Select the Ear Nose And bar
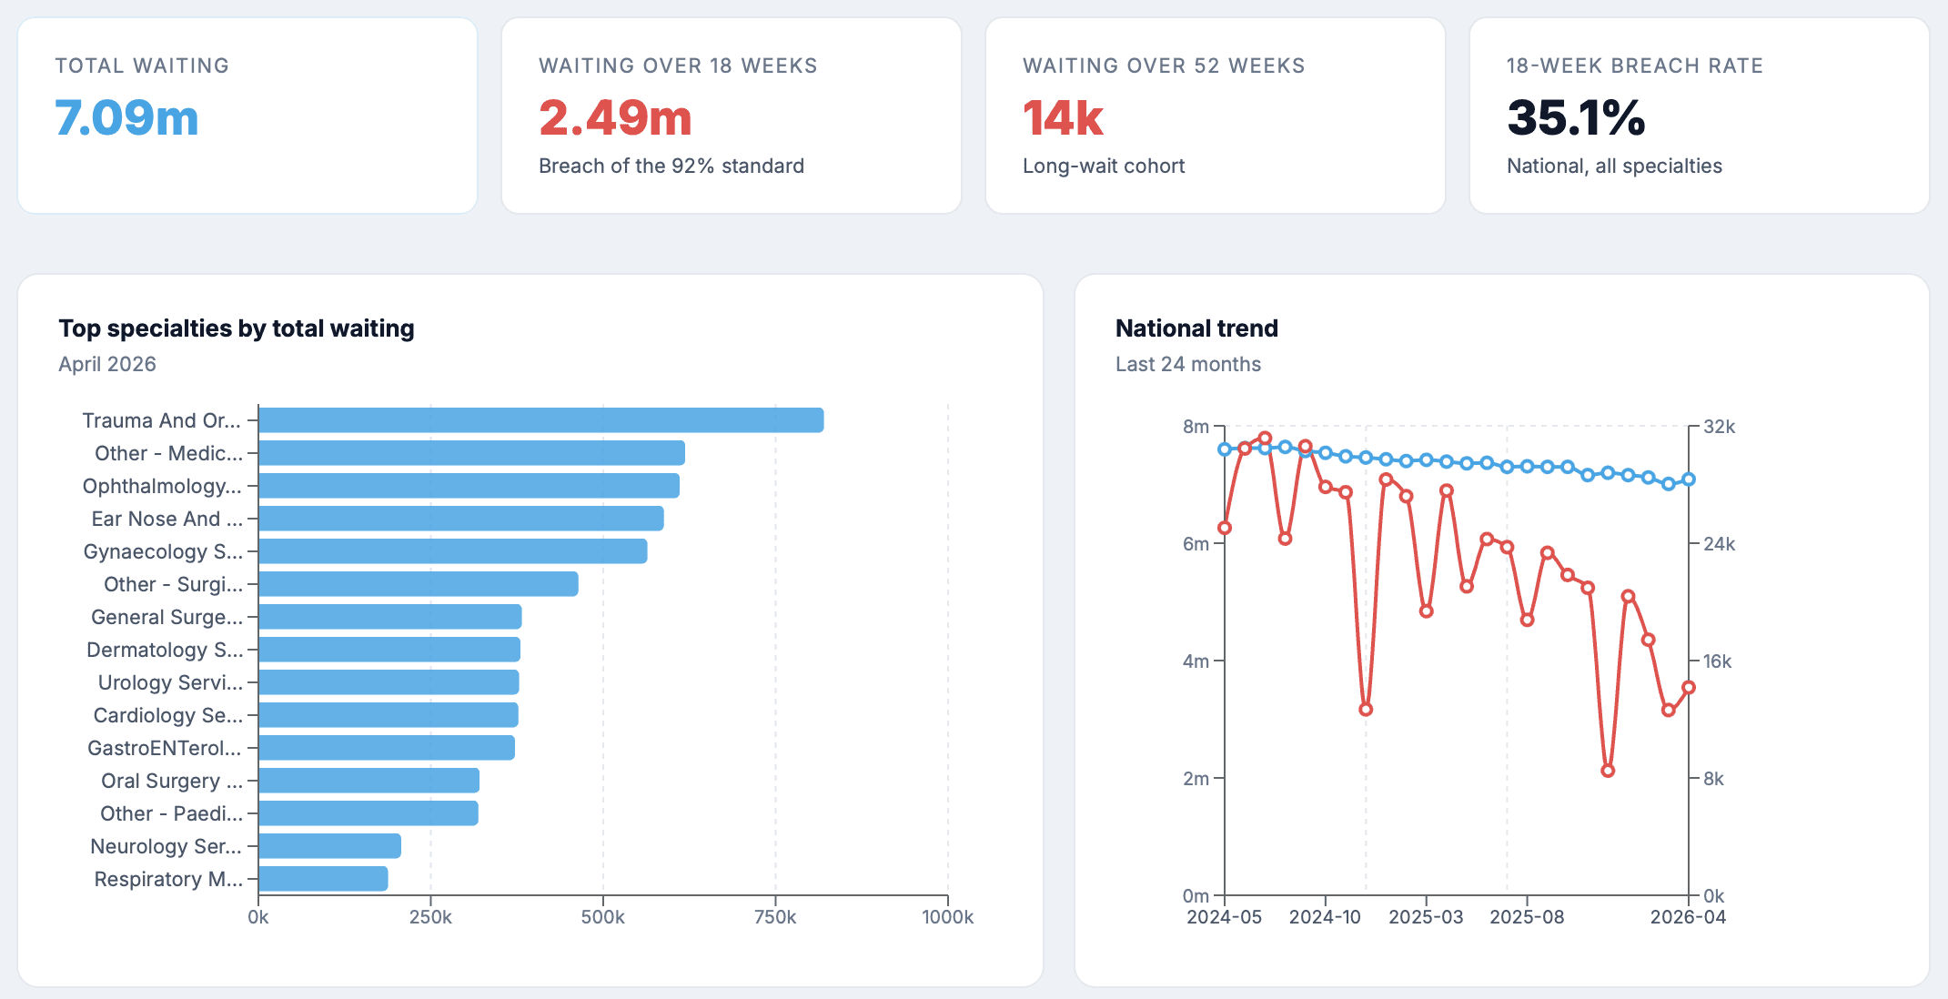The image size is (1948, 999). click(461, 519)
